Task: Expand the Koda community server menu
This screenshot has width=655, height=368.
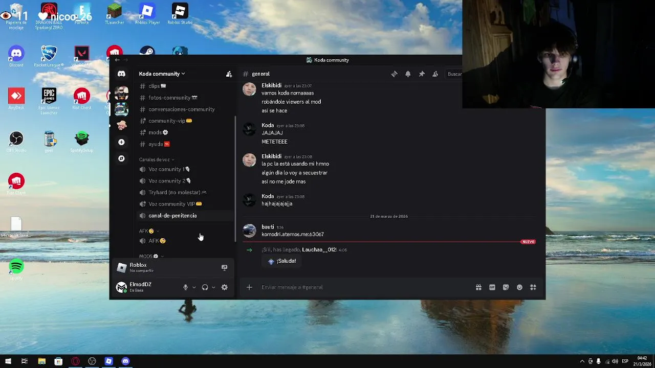Action: (162, 74)
